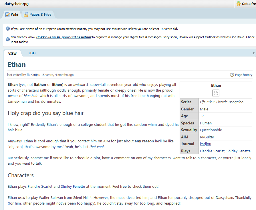Open Shirley Fenette link under Characters
The width and height of the screenshot is (256, 210).
pyautogui.click(x=73, y=187)
